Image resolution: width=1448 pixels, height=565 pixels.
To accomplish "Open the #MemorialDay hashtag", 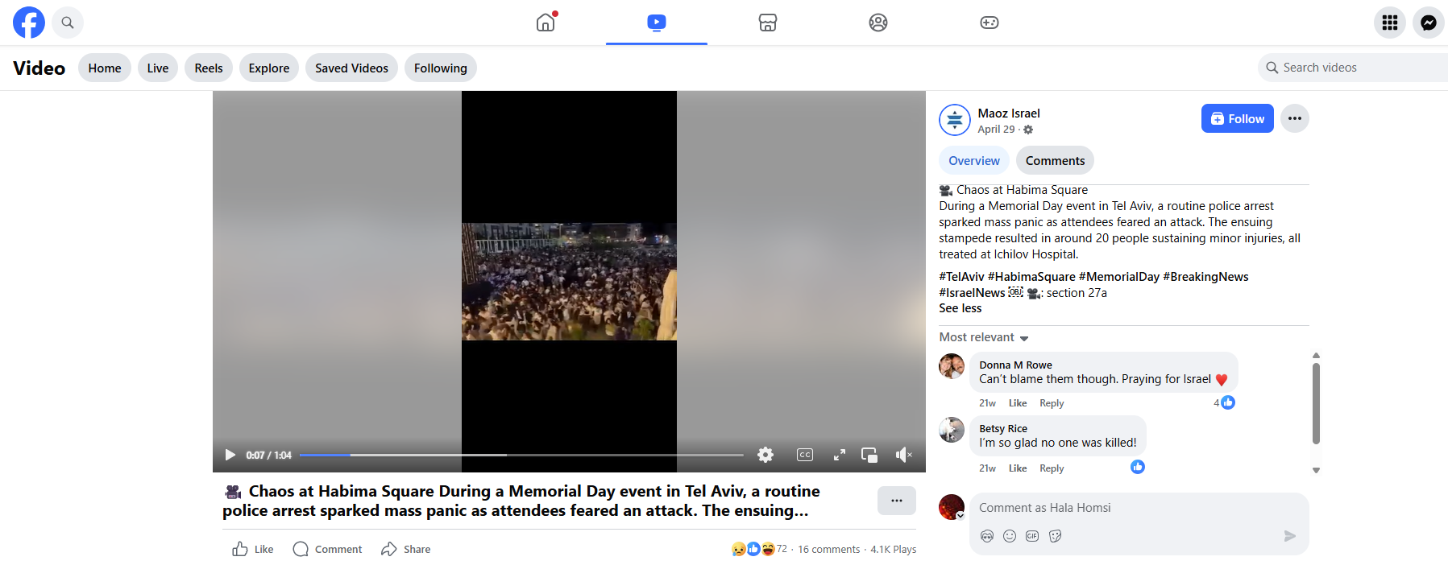I will tap(1119, 277).
